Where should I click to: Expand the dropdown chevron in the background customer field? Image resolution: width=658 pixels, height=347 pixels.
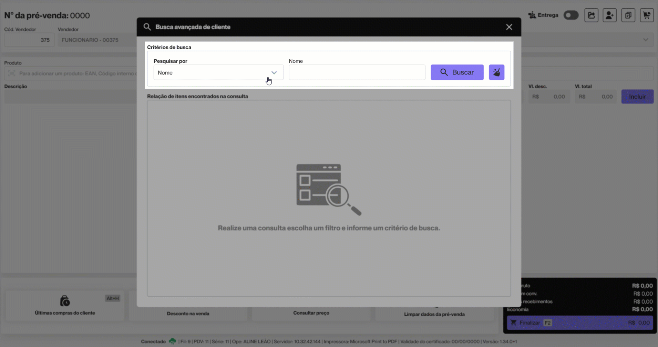646,40
